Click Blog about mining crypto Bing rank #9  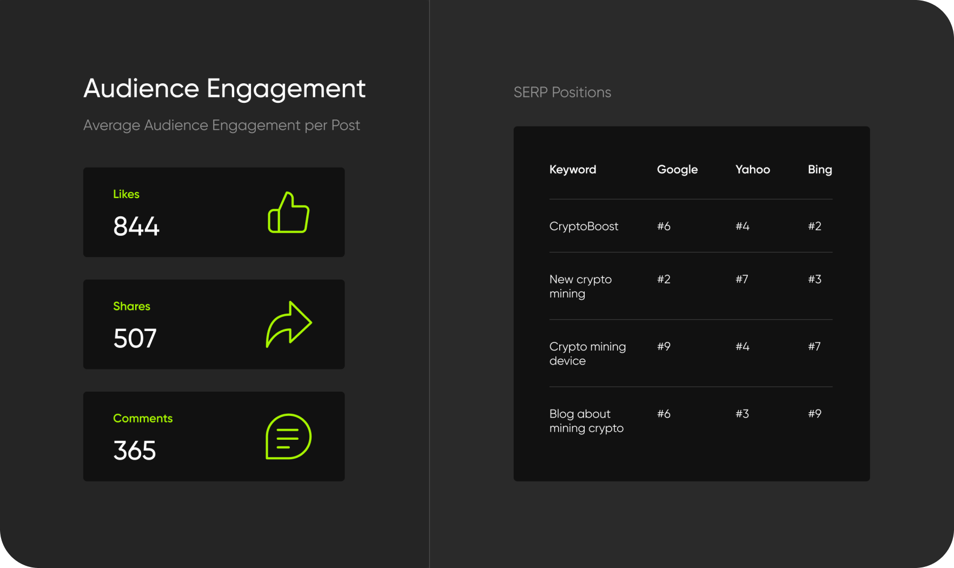tap(814, 414)
